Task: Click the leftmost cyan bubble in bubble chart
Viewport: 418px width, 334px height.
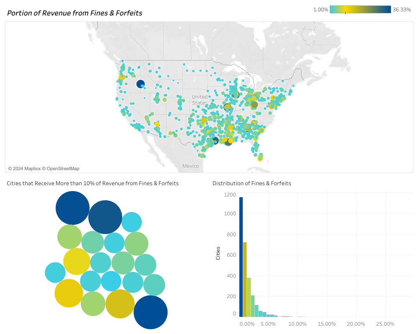Action: (55, 273)
